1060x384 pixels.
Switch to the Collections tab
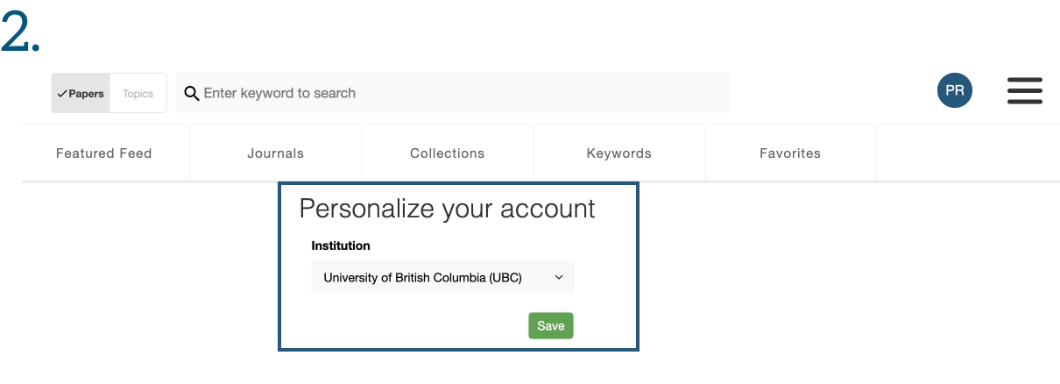coord(448,153)
